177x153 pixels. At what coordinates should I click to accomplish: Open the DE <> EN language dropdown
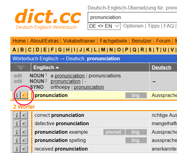104,26
